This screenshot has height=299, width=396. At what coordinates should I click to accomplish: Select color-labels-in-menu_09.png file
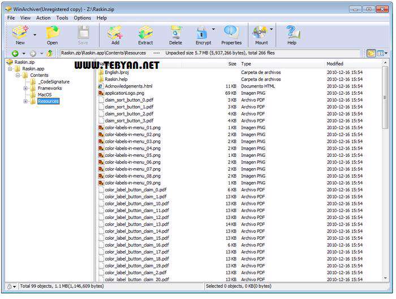click(240, 183)
